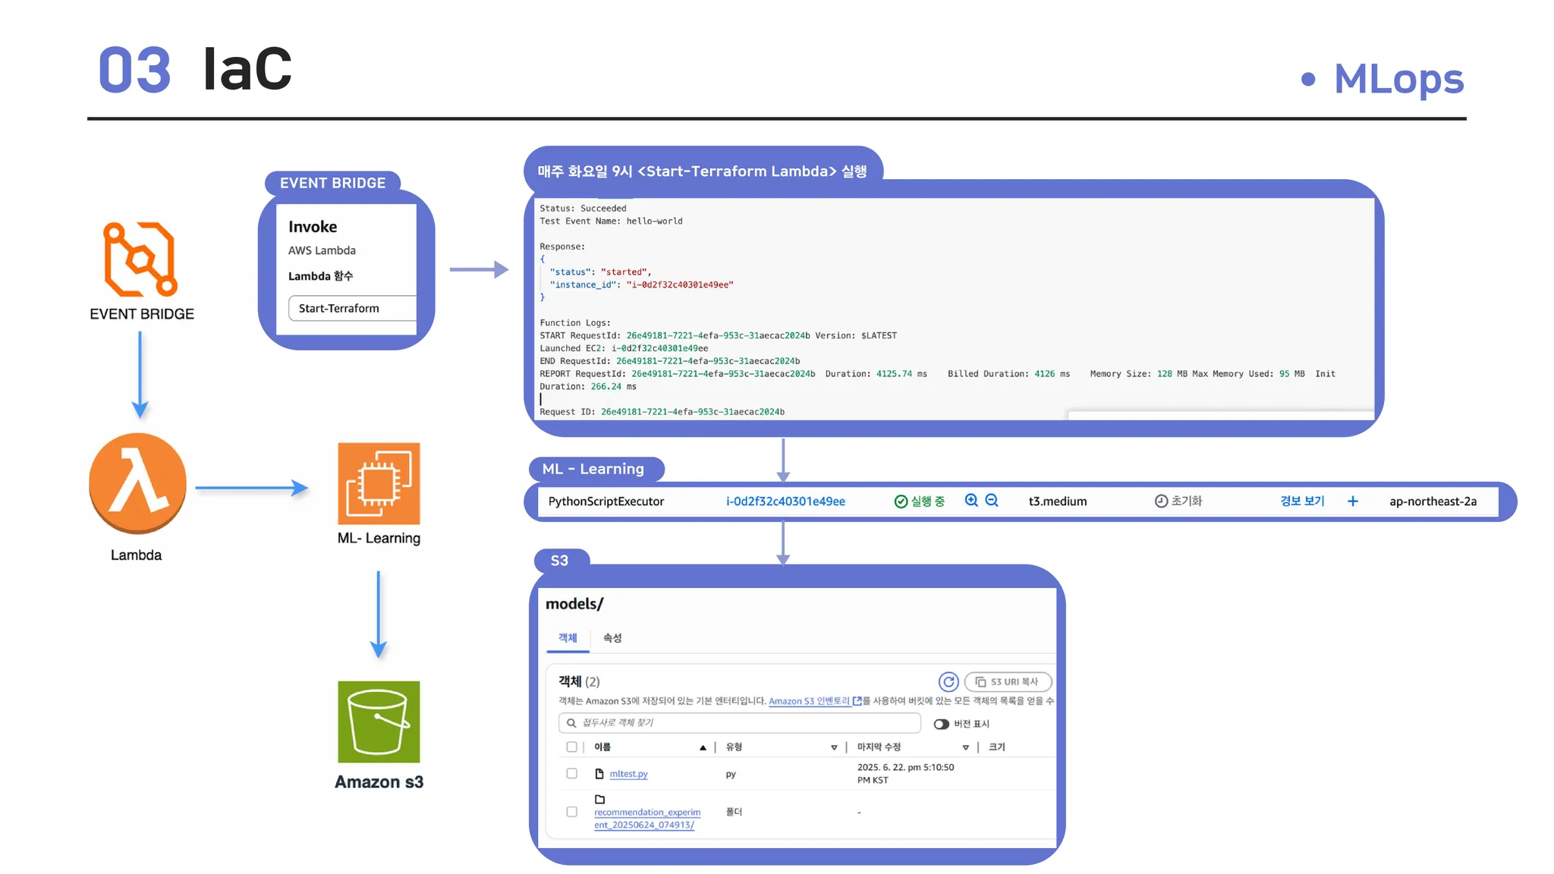Click the 경보 보기 link
The image size is (1554, 874).
click(x=1302, y=501)
